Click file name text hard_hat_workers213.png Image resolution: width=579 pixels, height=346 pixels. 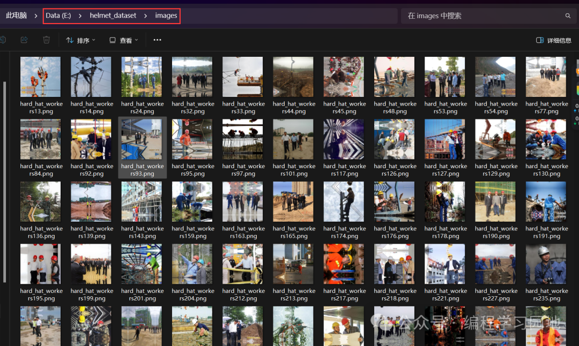pos(294,295)
